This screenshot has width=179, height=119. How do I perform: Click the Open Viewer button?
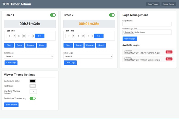coord(153,4)
